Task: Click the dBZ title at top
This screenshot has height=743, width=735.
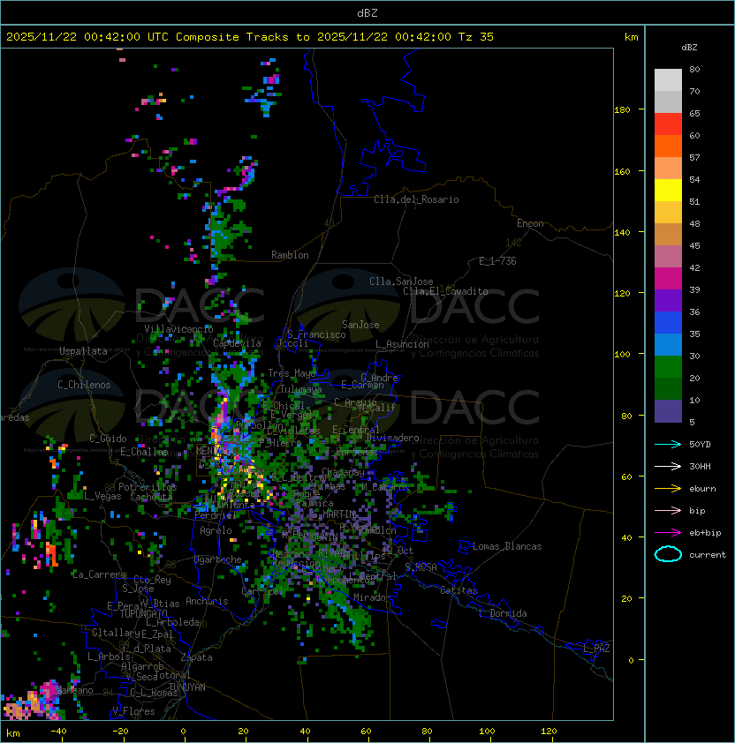Action: tap(367, 13)
